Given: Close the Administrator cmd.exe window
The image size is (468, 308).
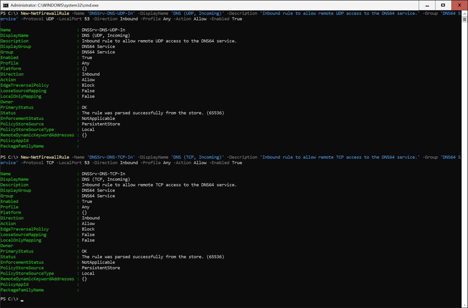Looking at the screenshot, I should click(x=459, y=5).
